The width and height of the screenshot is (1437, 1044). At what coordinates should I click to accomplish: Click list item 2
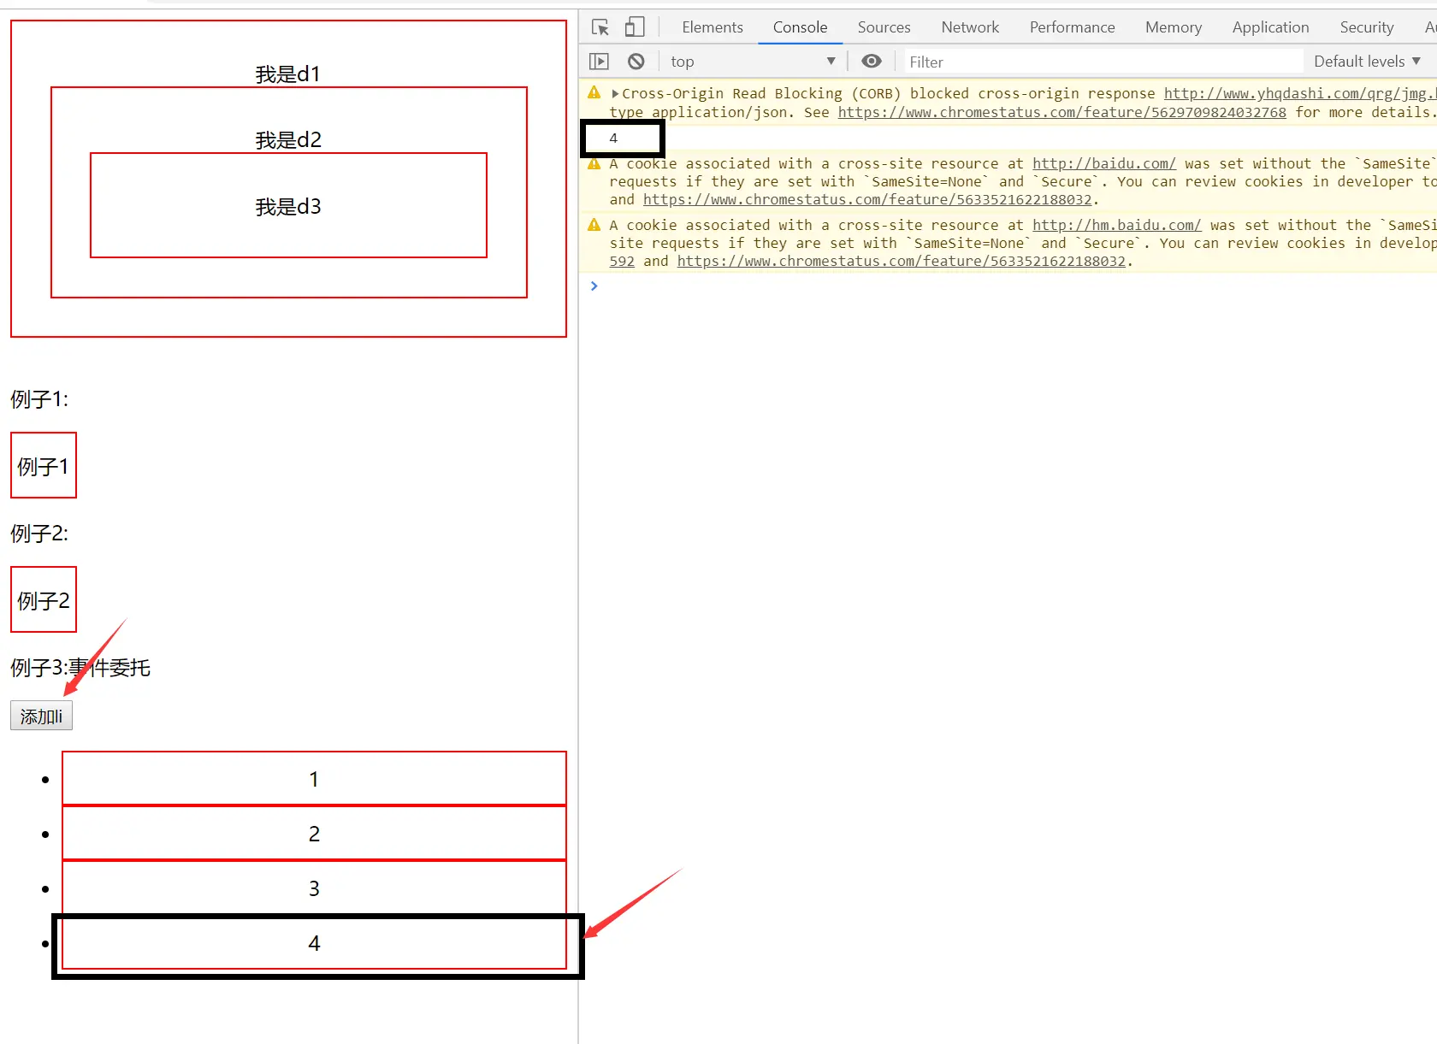pyautogui.click(x=314, y=833)
